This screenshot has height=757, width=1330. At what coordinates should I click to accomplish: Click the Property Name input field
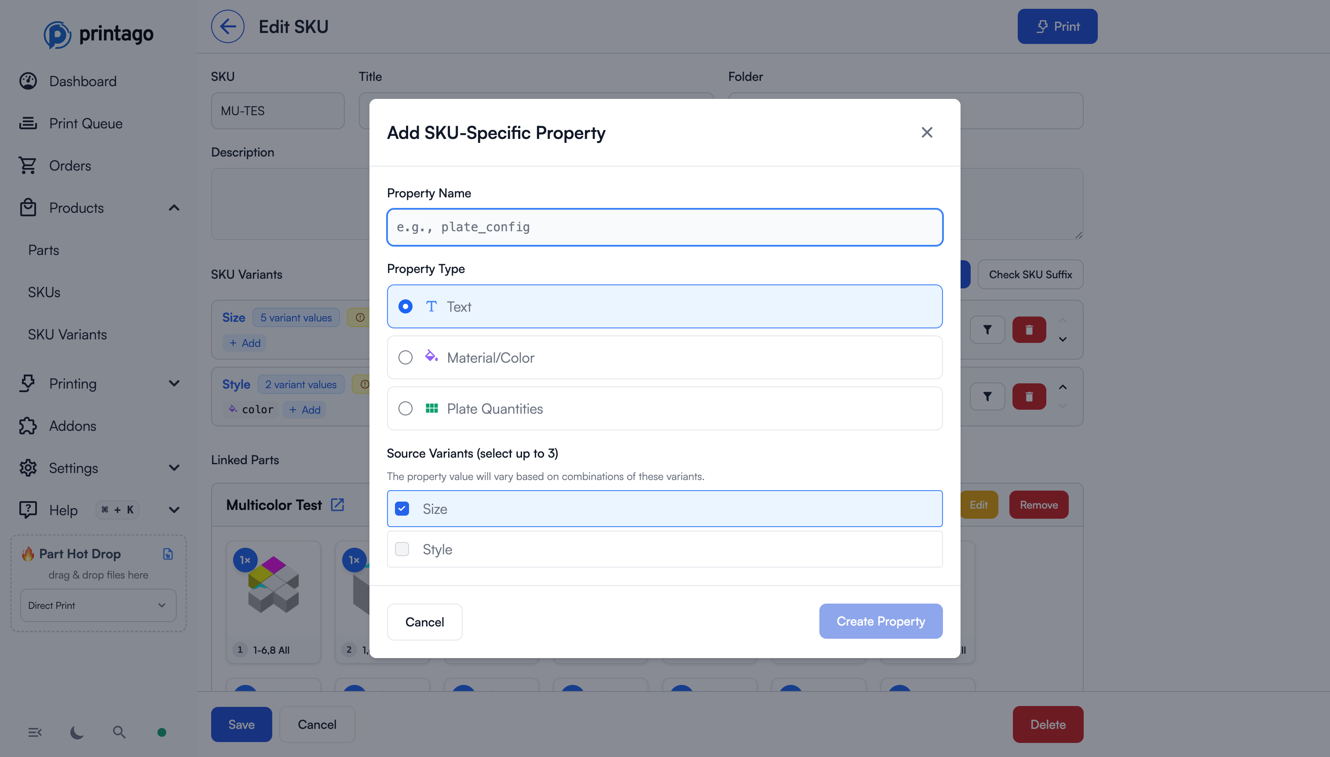[x=664, y=227]
